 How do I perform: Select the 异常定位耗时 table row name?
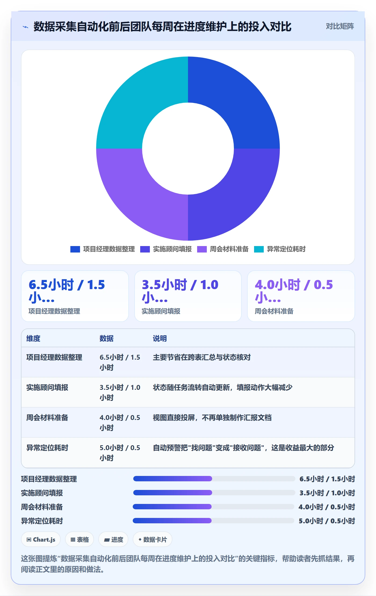point(47,448)
